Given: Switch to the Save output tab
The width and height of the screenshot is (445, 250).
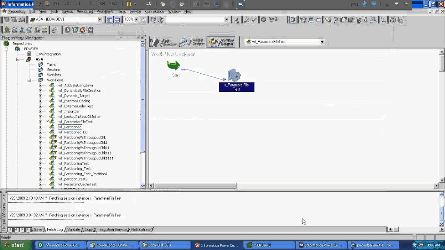Looking at the screenshot, I should click(x=38, y=230).
